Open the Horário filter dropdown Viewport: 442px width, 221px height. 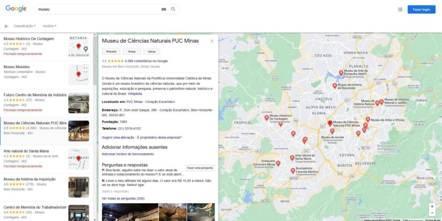pos(49,26)
